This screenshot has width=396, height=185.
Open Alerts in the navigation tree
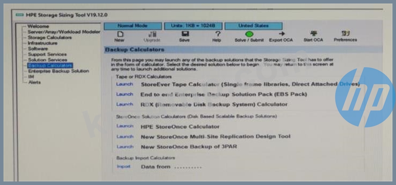[35, 82]
